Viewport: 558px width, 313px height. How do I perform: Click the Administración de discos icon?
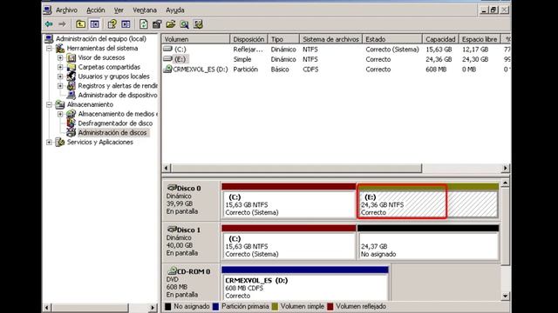pos(71,132)
